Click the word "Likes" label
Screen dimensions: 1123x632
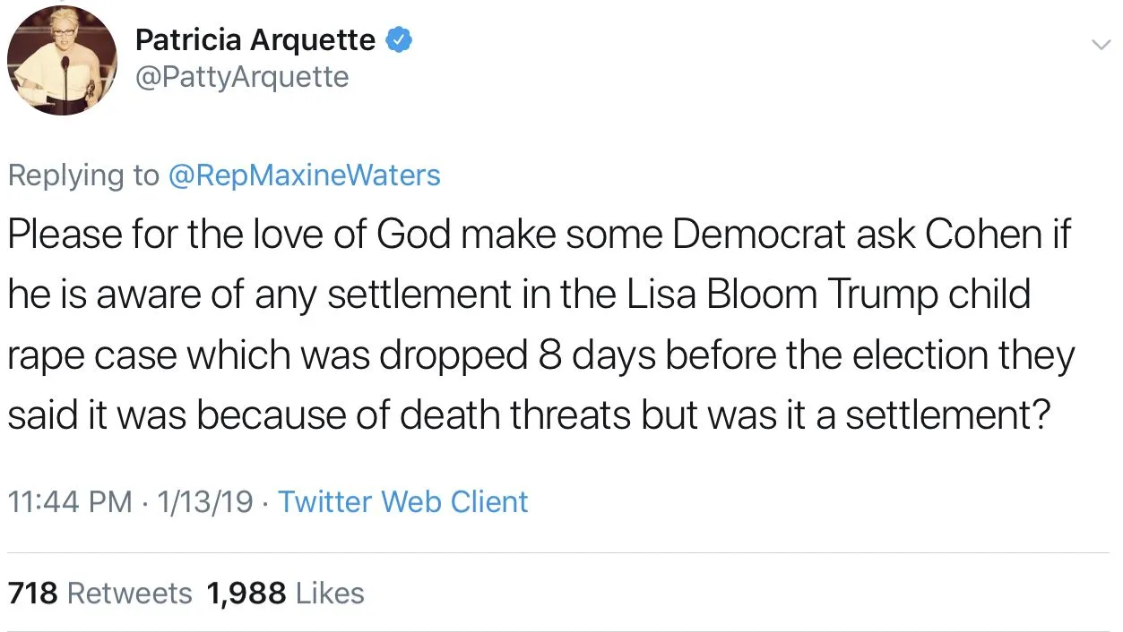point(330,593)
